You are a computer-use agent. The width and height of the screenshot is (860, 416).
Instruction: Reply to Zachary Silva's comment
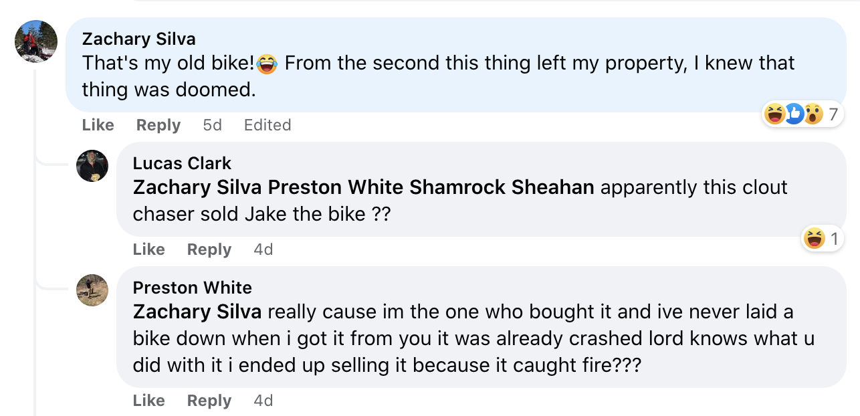(158, 125)
